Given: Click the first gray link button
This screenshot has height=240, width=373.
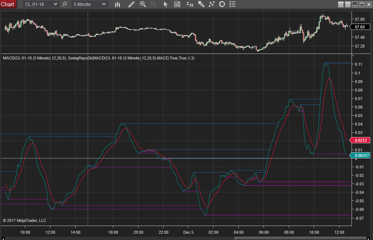Looking at the screenshot, I should (x=341, y=4).
